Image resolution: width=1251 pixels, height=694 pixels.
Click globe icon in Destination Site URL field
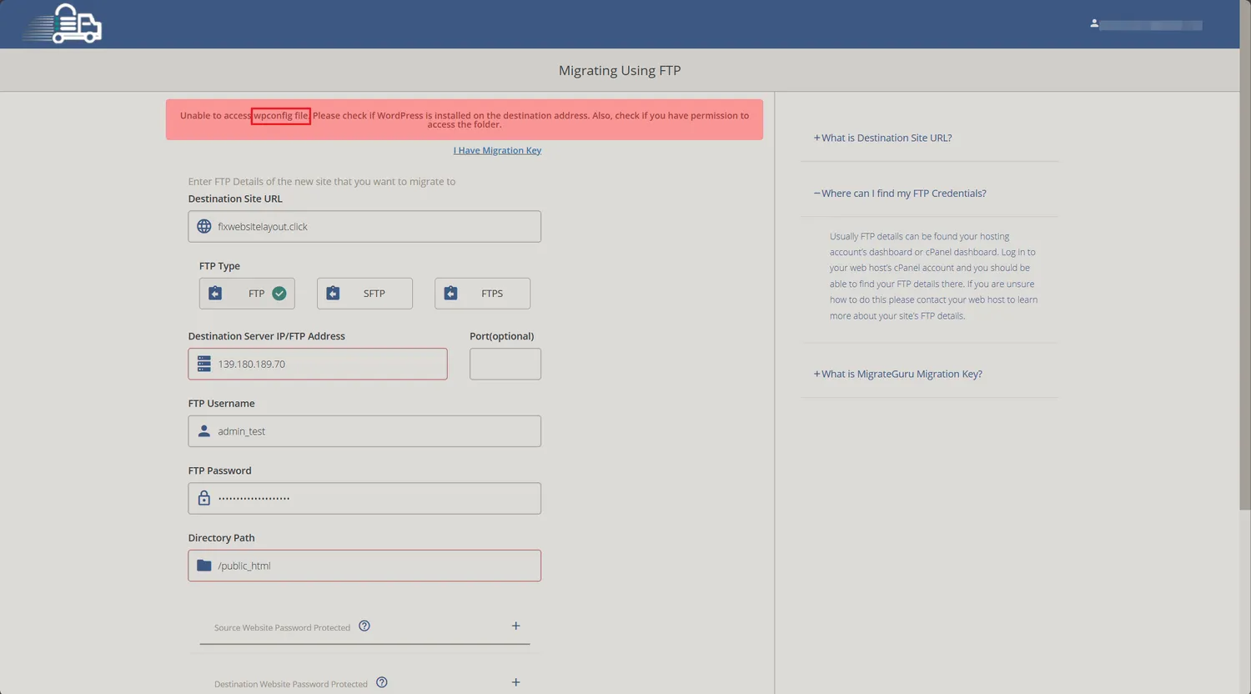[204, 227]
